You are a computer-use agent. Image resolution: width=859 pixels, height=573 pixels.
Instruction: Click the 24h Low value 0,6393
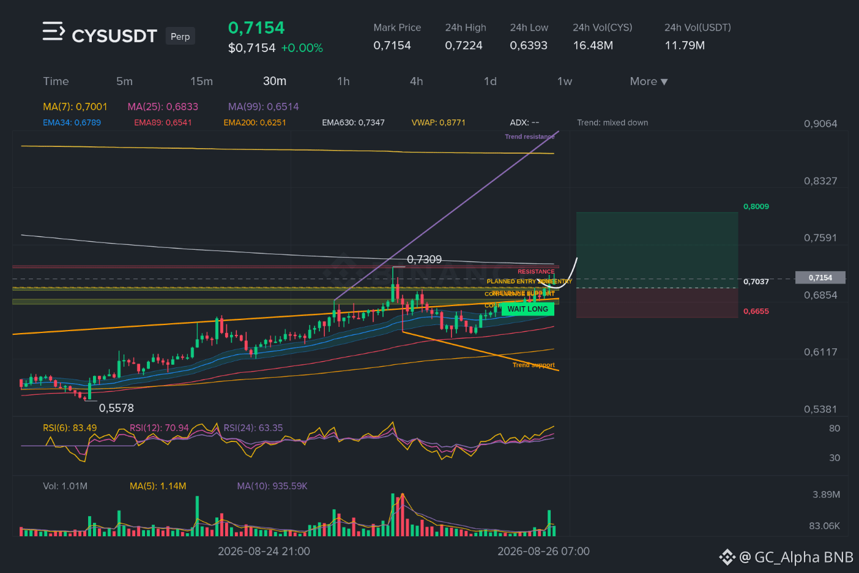529,45
